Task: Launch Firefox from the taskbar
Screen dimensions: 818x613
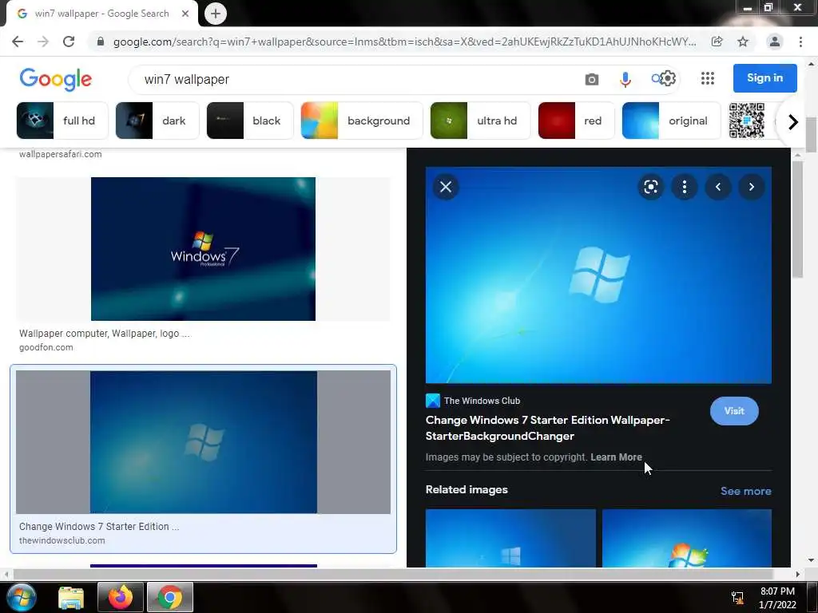Action: click(x=121, y=597)
